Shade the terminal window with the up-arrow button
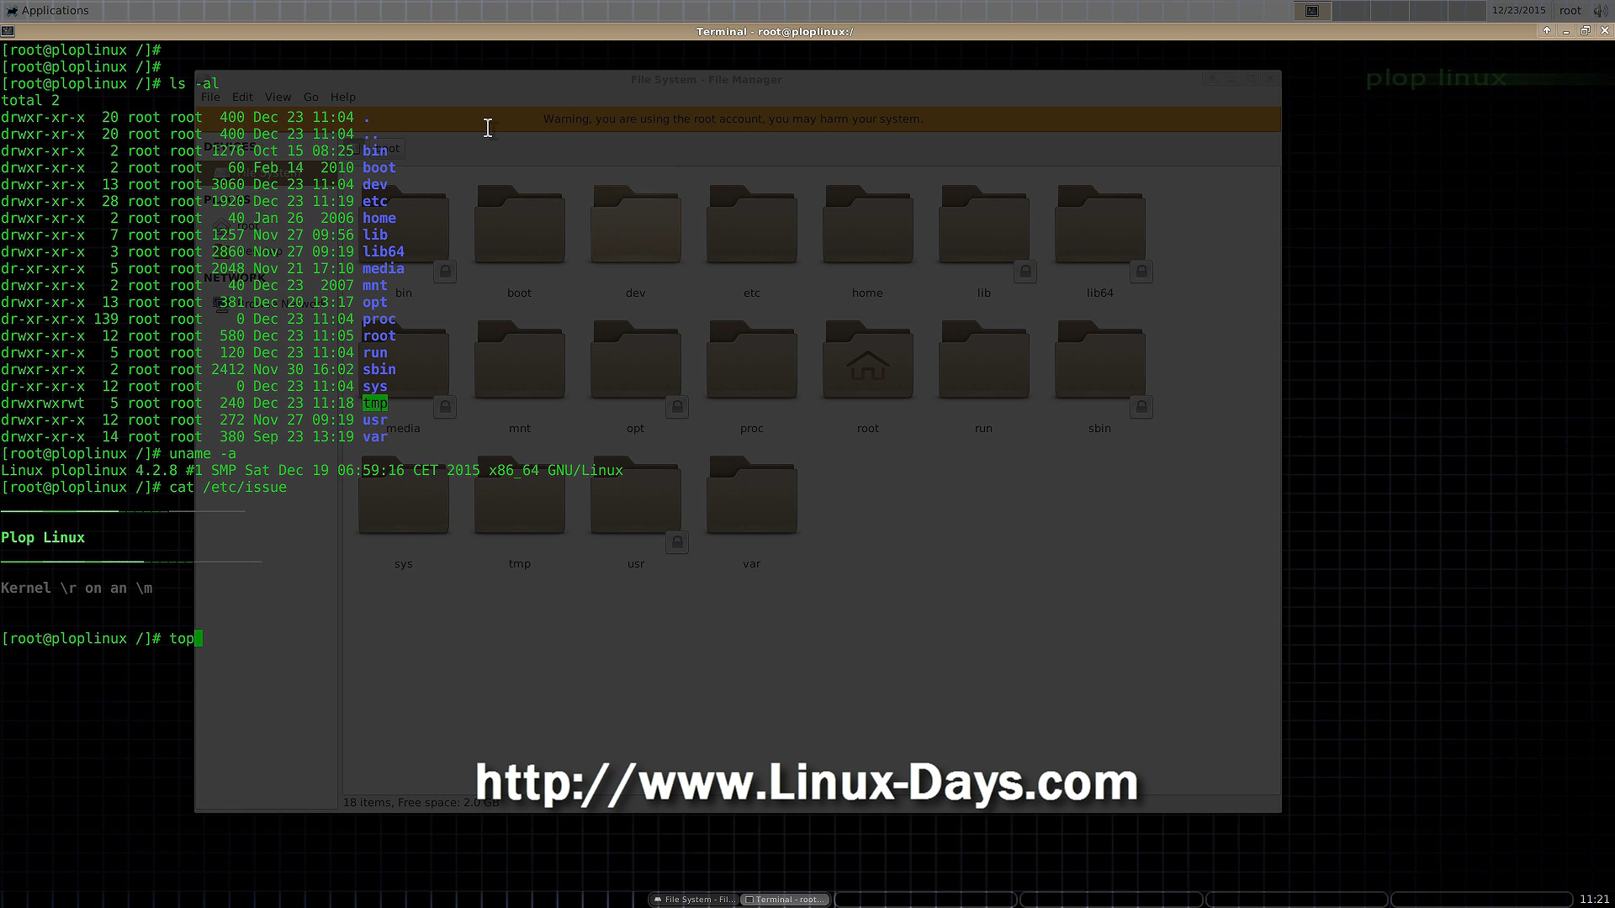 coord(1546,31)
